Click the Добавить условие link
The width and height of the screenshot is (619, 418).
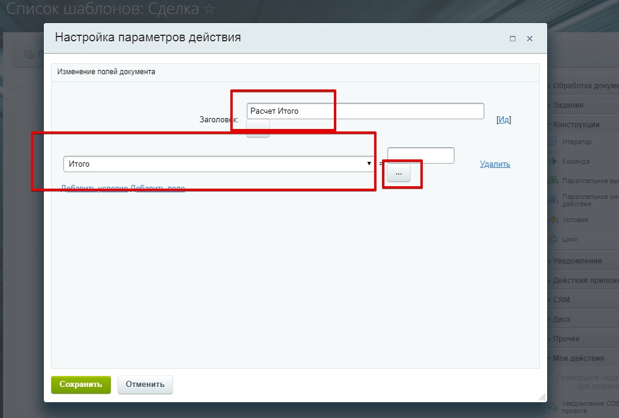point(94,188)
